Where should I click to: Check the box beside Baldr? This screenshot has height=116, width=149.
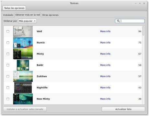click(x=8, y=65)
